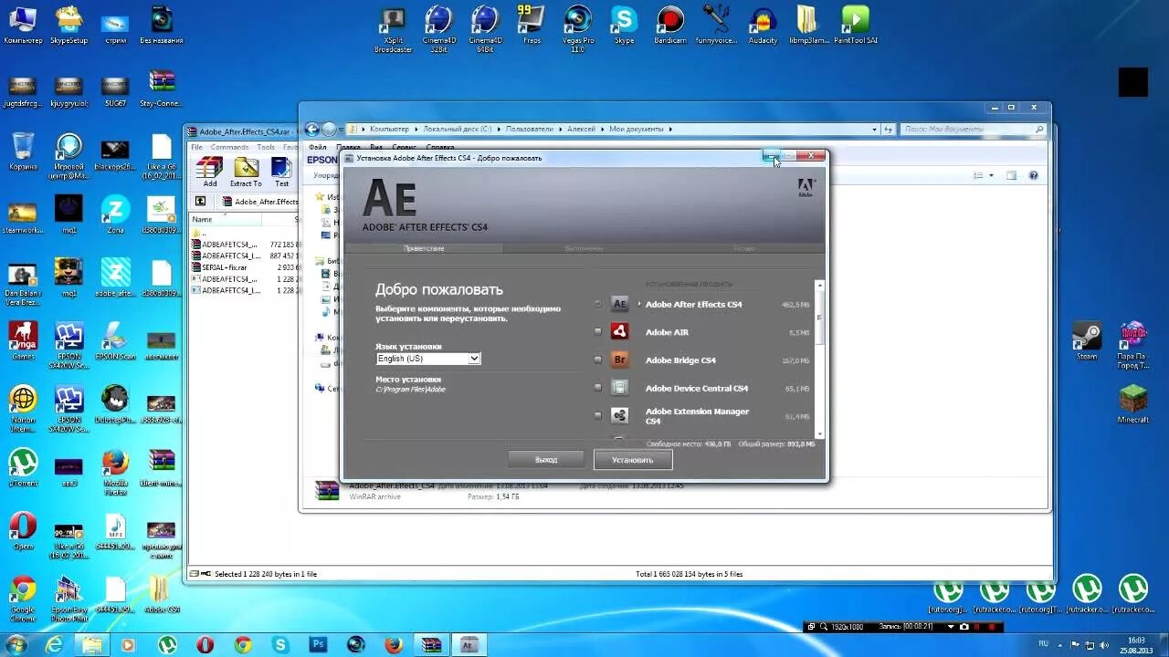Open the Opera desktop icon
Screen dimensions: 1169x657
pos(23,530)
